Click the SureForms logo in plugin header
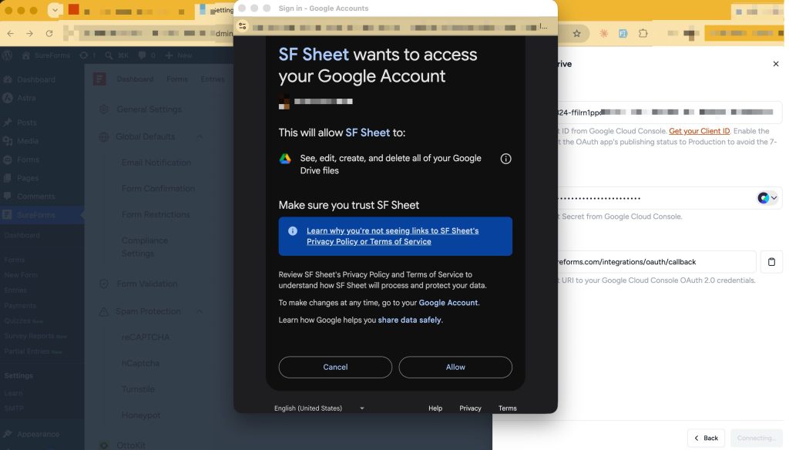This screenshot has width=789, height=450. point(99,79)
